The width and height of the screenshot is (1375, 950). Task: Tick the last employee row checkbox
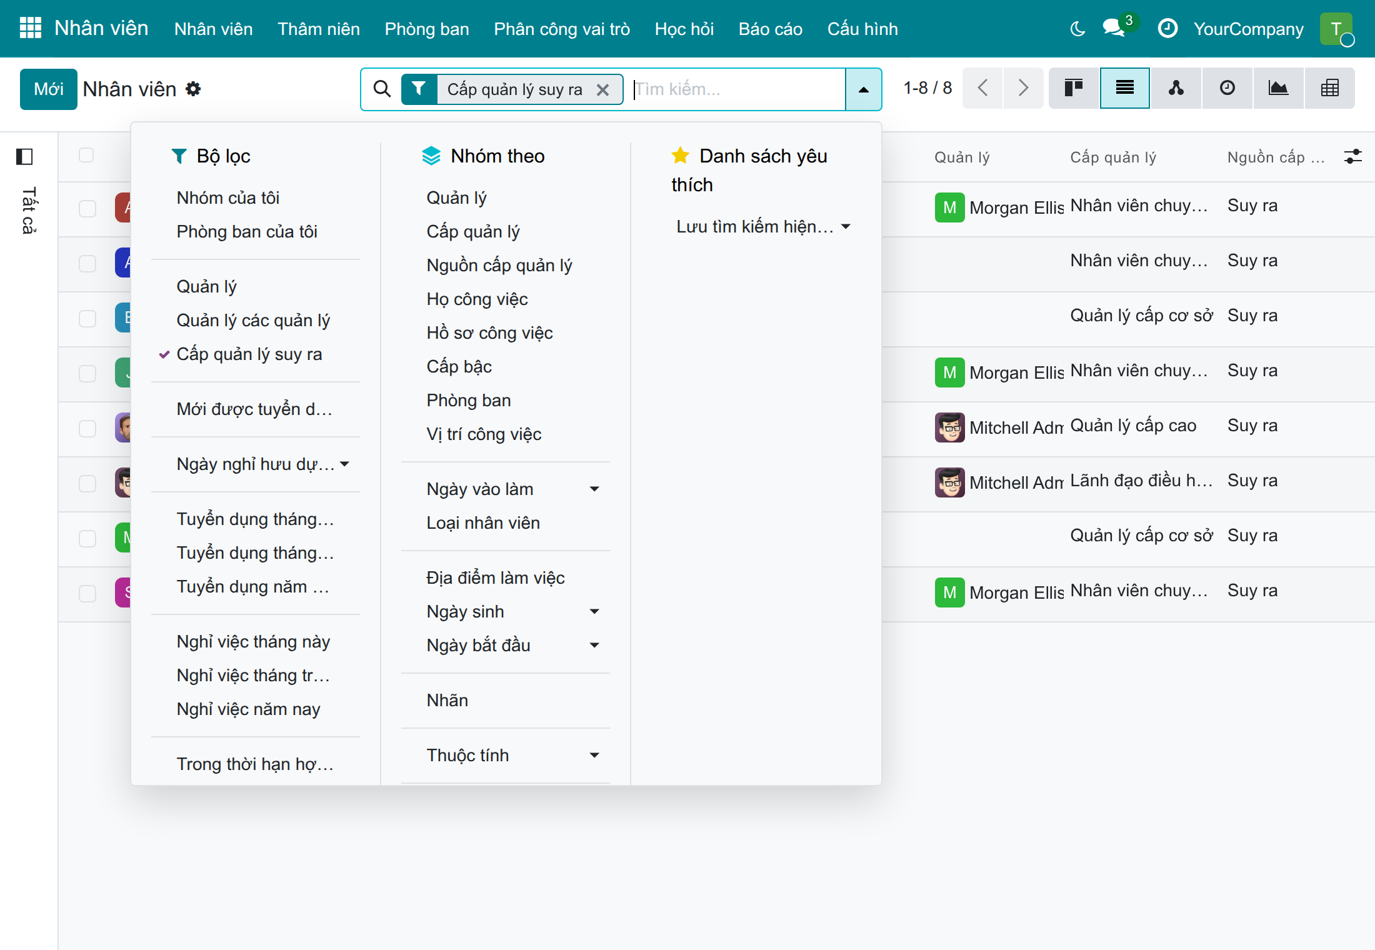(x=87, y=594)
